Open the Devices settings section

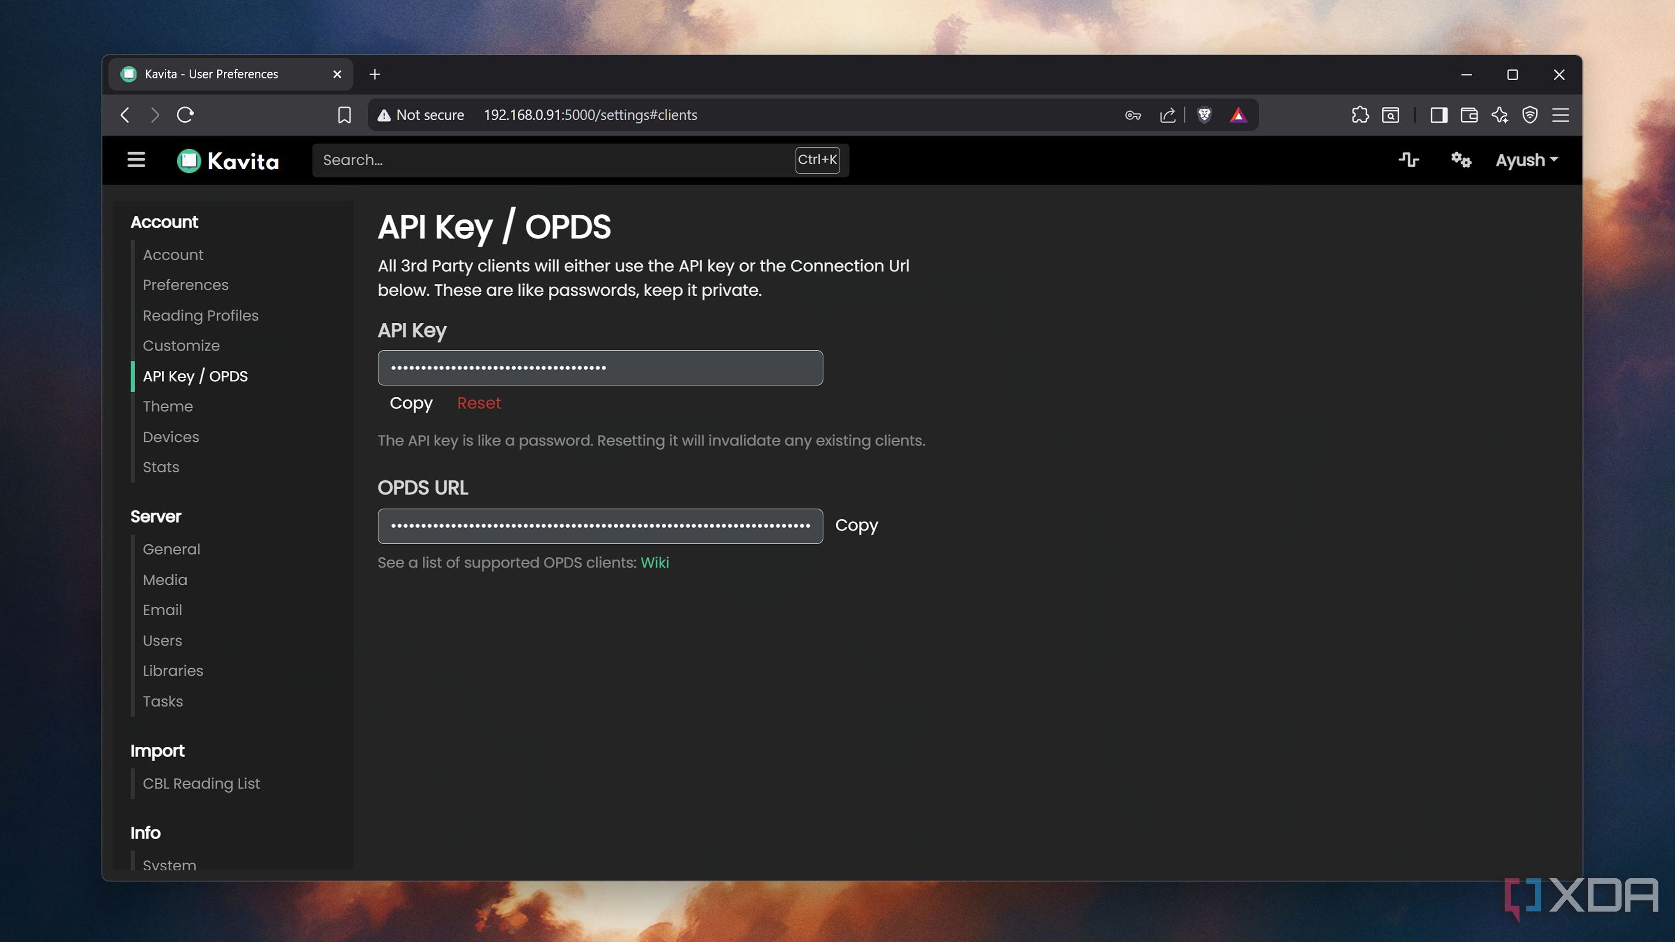171,437
